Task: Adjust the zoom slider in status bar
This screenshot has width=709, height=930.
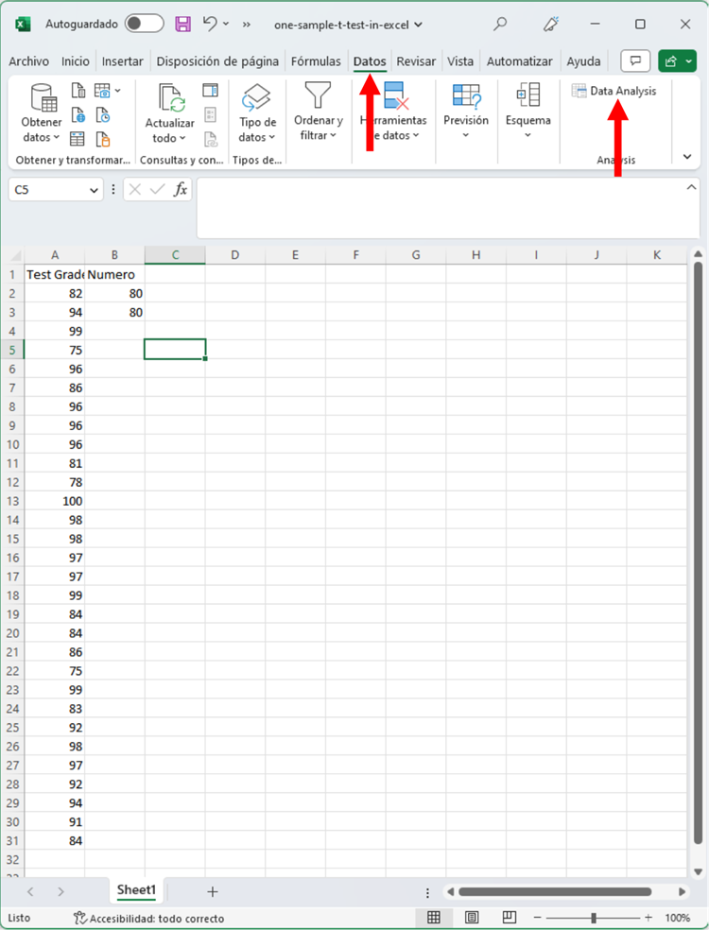Action: click(x=593, y=918)
